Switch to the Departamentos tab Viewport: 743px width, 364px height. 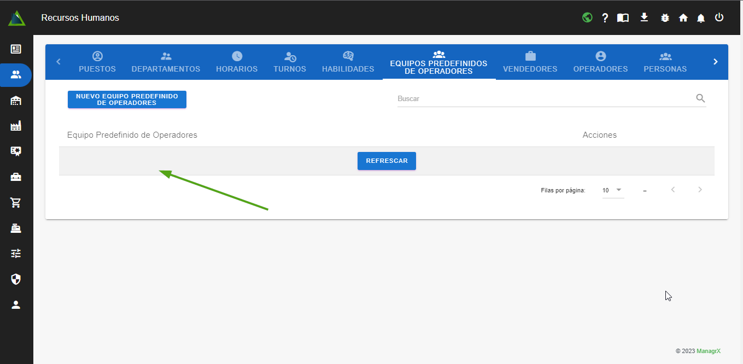166,62
